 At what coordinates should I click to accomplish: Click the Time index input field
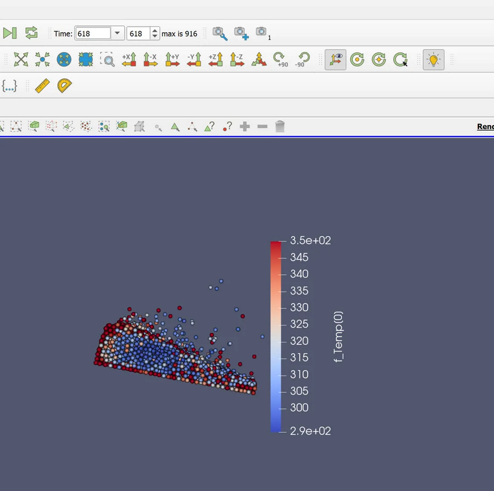tap(137, 33)
